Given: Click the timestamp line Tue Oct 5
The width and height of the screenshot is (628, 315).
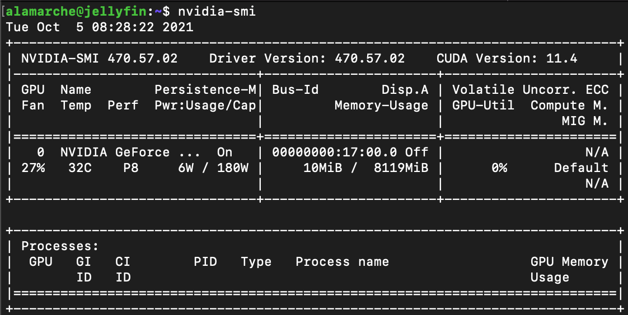Looking at the screenshot, I should pos(100,27).
